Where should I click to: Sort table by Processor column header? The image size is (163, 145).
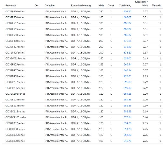click(x=11, y=6)
